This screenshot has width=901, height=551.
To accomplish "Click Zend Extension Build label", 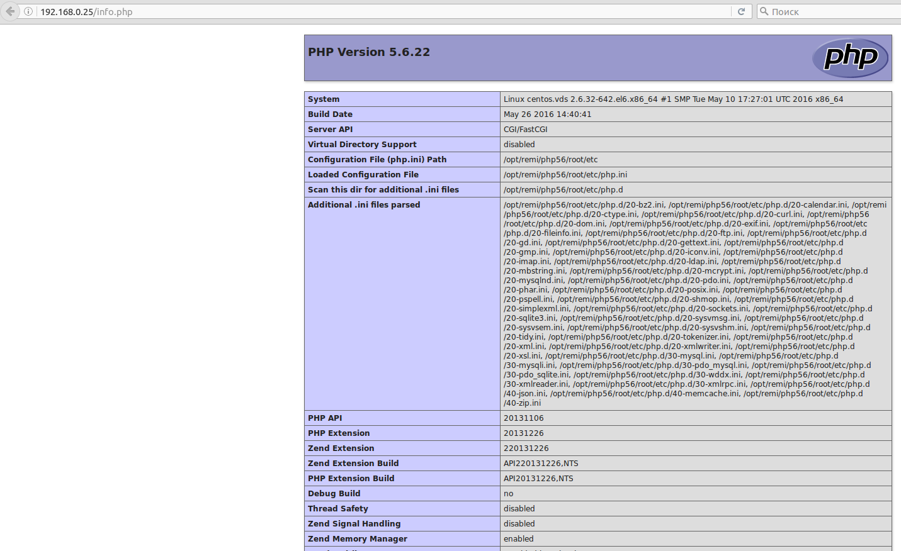I will 353,464.
